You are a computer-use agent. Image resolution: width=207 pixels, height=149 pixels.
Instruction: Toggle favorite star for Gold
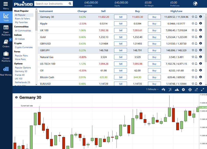point(193,37)
